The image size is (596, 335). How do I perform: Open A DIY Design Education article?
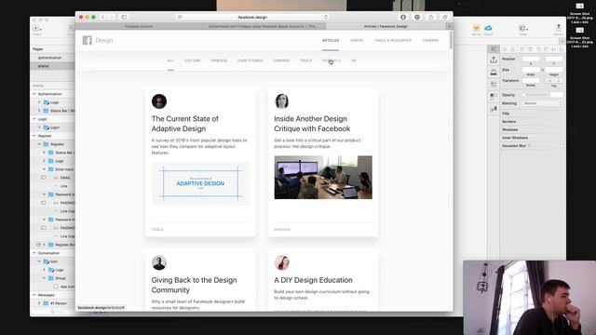313,280
